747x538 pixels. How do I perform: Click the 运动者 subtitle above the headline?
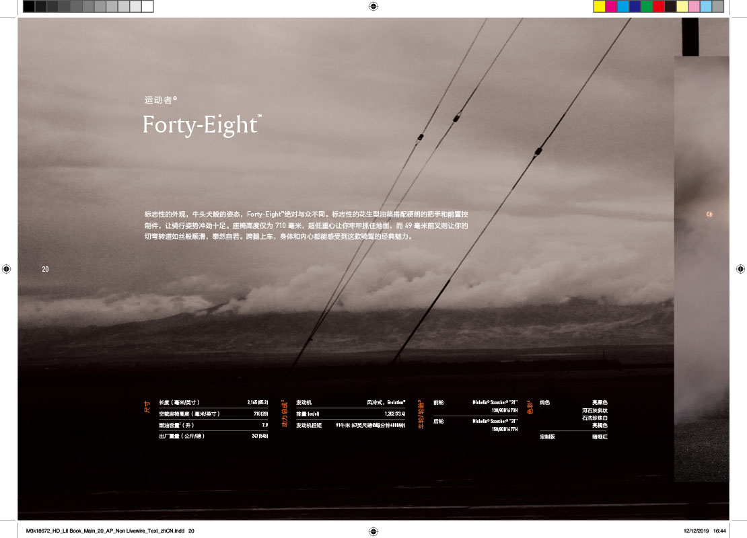161,100
